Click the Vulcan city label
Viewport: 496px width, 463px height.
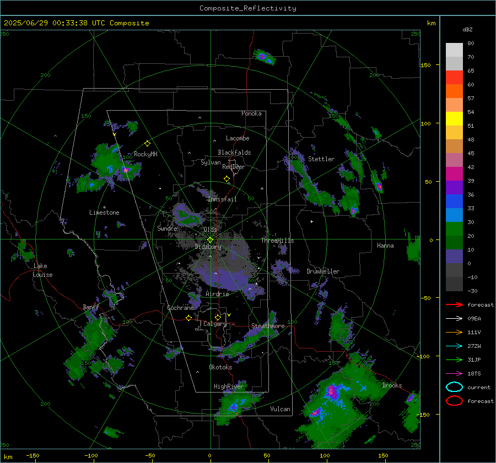click(280, 409)
